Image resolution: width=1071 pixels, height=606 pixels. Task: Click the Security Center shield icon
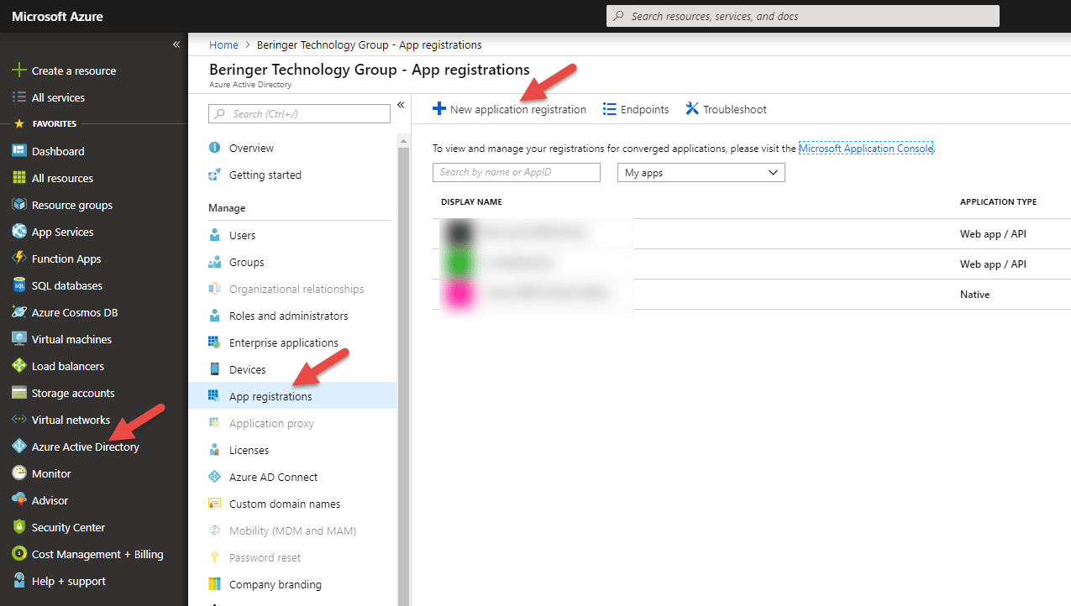tap(19, 527)
